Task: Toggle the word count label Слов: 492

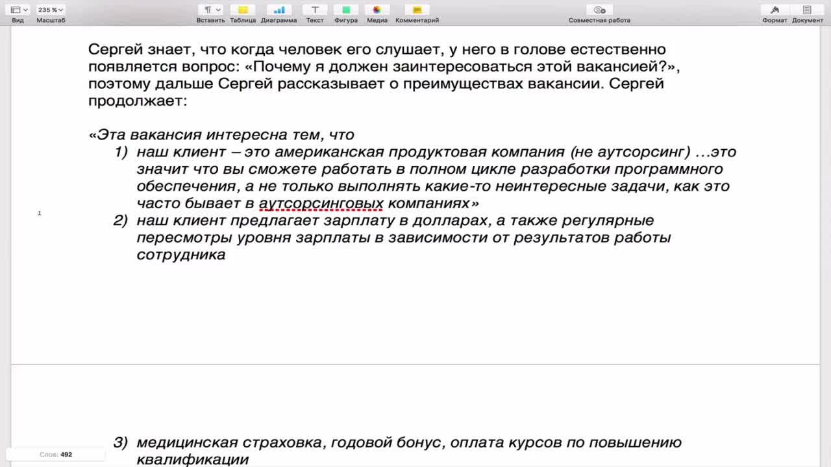Action: coord(56,455)
